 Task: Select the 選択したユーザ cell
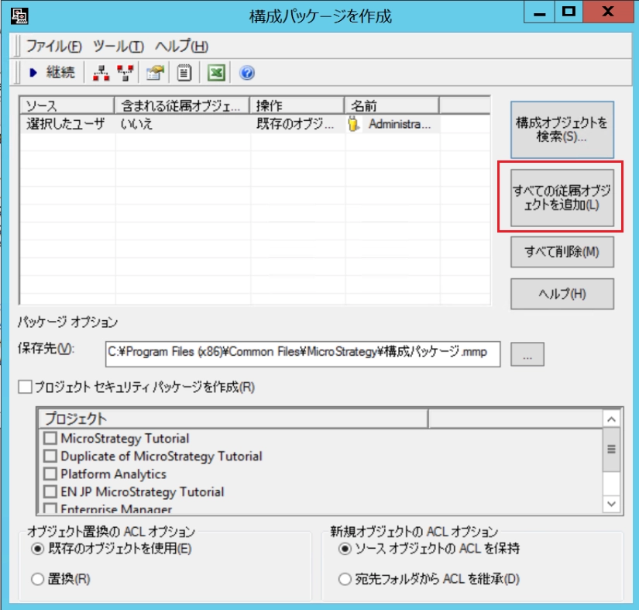[x=67, y=124]
